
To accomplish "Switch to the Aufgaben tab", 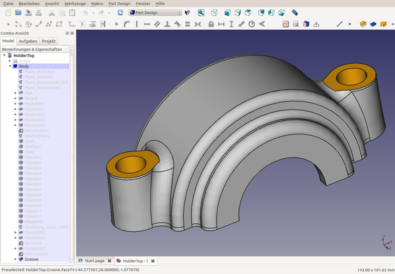I will tap(28, 41).
